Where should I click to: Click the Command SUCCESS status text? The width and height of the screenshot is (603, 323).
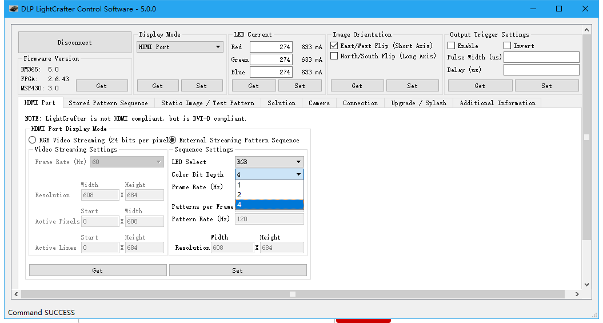[x=42, y=312]
